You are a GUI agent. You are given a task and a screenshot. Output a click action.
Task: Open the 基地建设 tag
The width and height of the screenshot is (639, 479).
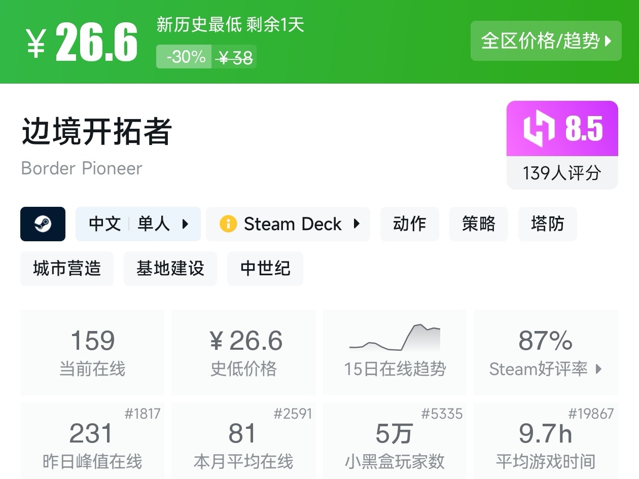pyautogui.click(x=170, y=268)
